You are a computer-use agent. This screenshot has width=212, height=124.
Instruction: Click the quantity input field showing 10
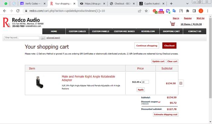145,82
